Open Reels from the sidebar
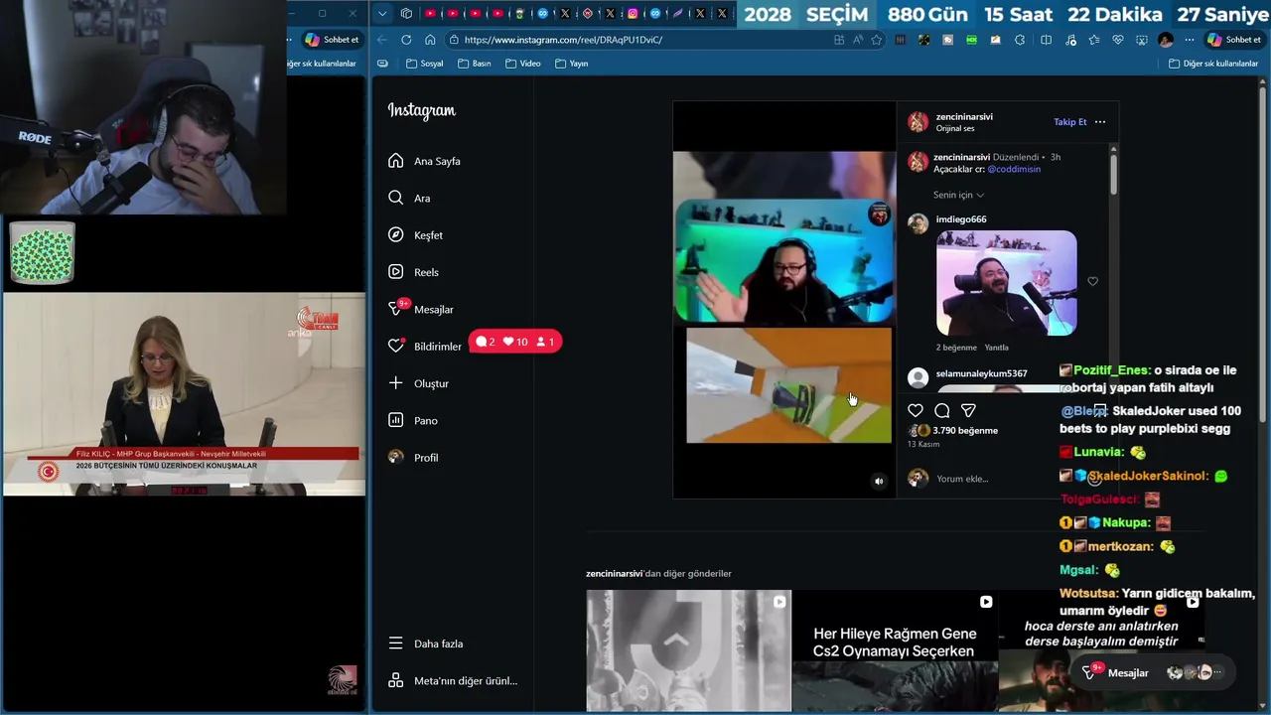This screenshot has height=715, width=1271. pyautogui.click(x=413, y=272)
